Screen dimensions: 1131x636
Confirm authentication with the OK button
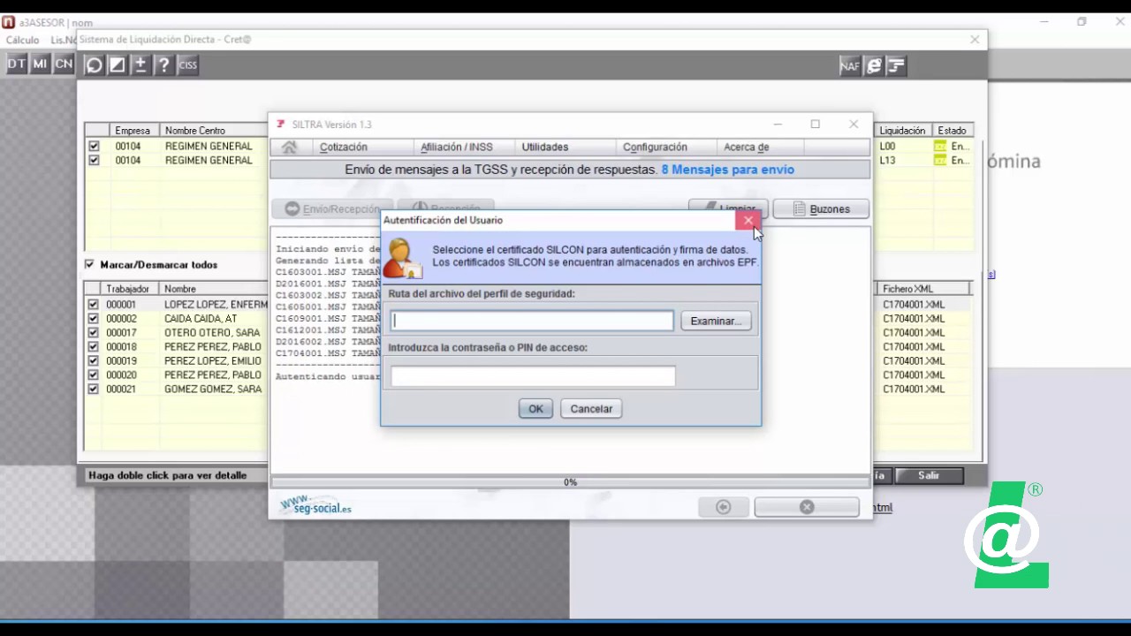point(535,409)
